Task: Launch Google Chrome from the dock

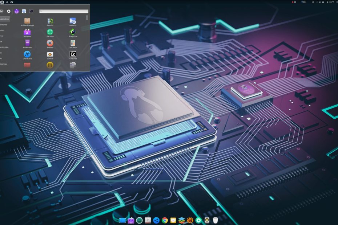Action: coord(165,220)
